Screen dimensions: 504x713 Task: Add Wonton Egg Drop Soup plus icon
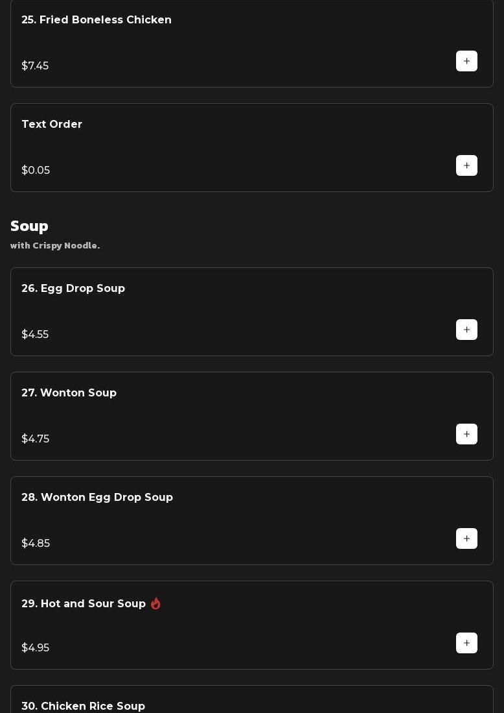click(x=466, y=538)
